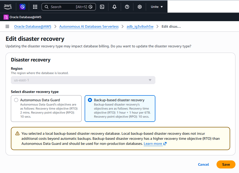Click the Edit disas... breadcrumb text
Image resolution: width=239 pixels, height=173 pixels.
click(x=171, y=27)
